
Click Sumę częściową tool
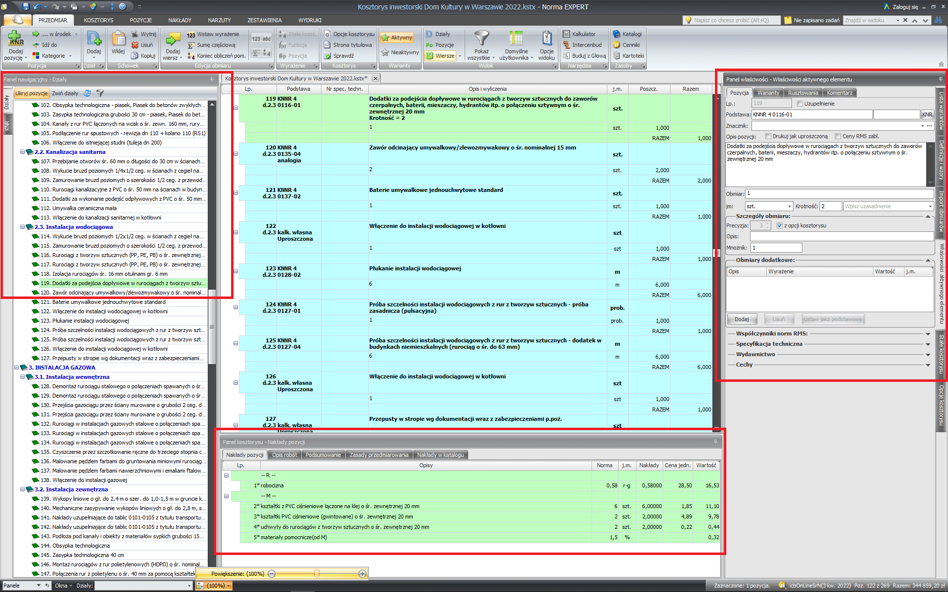(x=211, y=45)
